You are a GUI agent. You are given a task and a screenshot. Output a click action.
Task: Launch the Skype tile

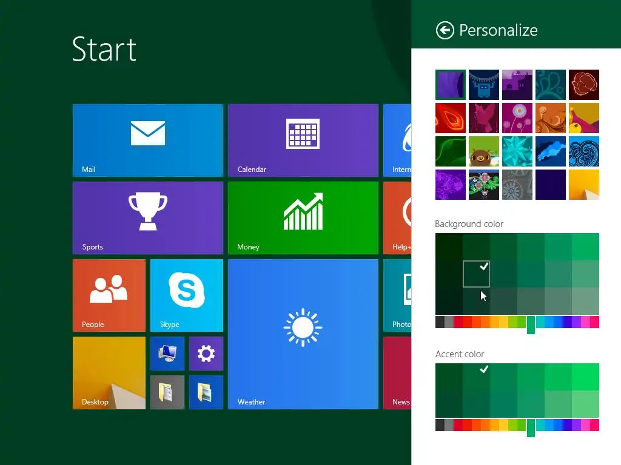pyautogui.click(x=187, y=295)
